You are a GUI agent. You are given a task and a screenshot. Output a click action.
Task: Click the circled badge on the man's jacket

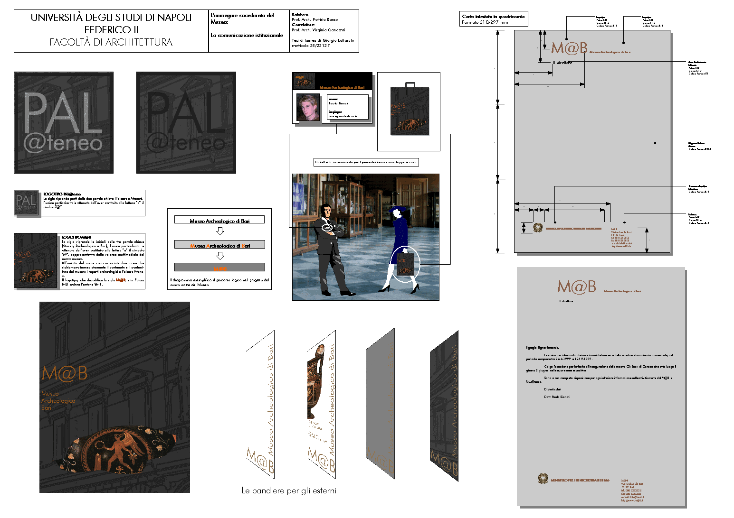[x=327, y=227]
